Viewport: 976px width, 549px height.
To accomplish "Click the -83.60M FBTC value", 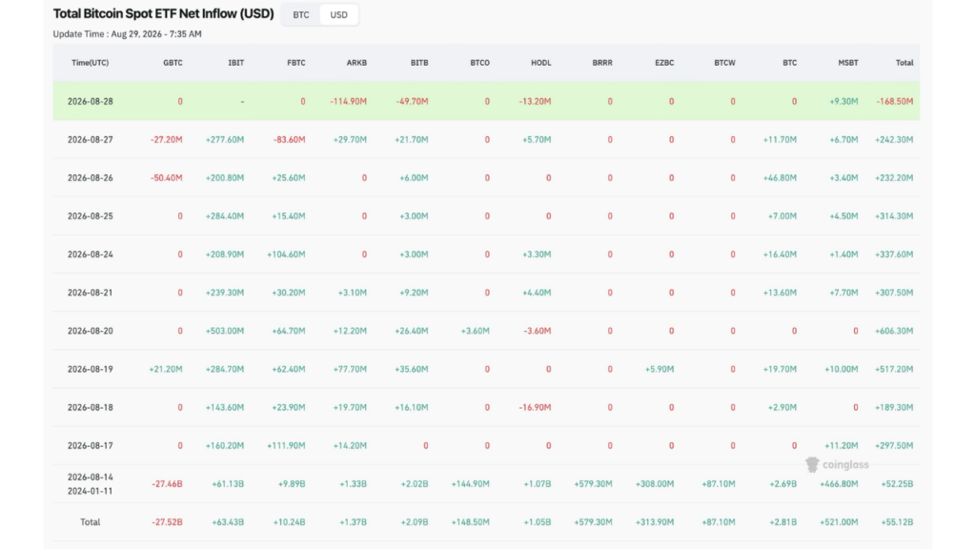I will pyautogui.click(x=289, y=140).
